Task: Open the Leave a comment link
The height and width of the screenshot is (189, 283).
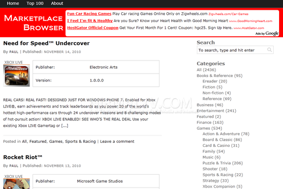Action: point(117,141)
